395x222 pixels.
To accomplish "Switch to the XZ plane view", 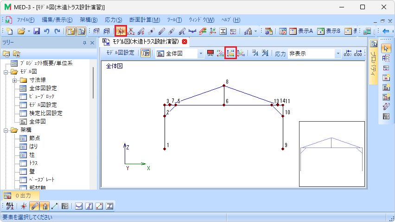I will (x=230, y=53).
